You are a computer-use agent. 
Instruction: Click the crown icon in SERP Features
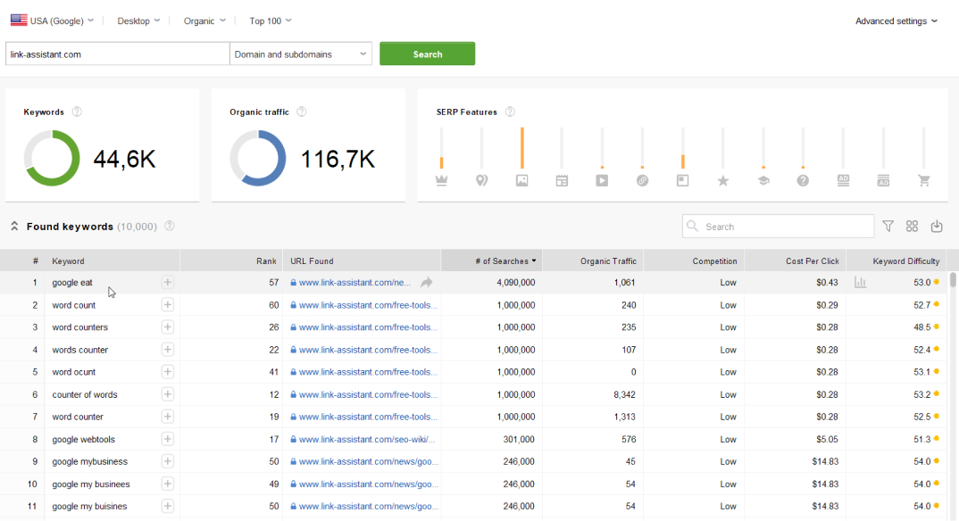click(440, 180)
